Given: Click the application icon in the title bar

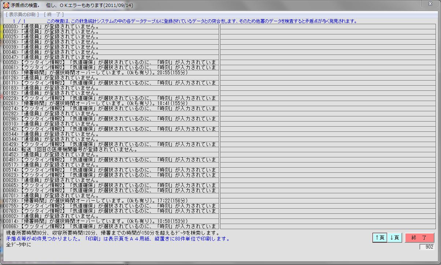Looking at the screenshot, I should point(6,5).
